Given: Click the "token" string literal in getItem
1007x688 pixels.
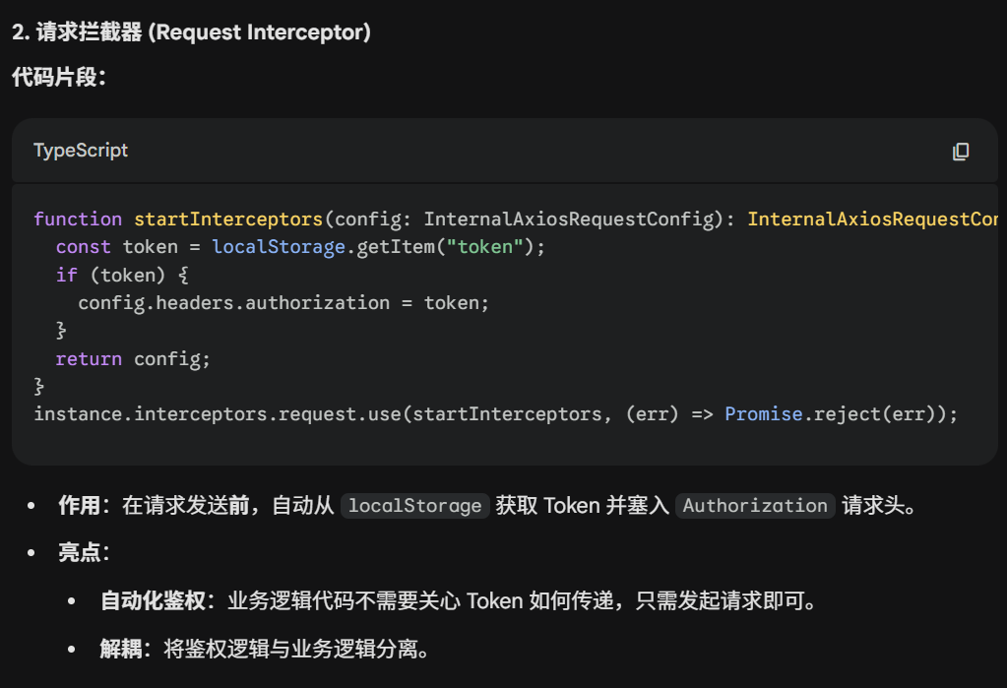Looking at the screenshot, I should point(484,247).
